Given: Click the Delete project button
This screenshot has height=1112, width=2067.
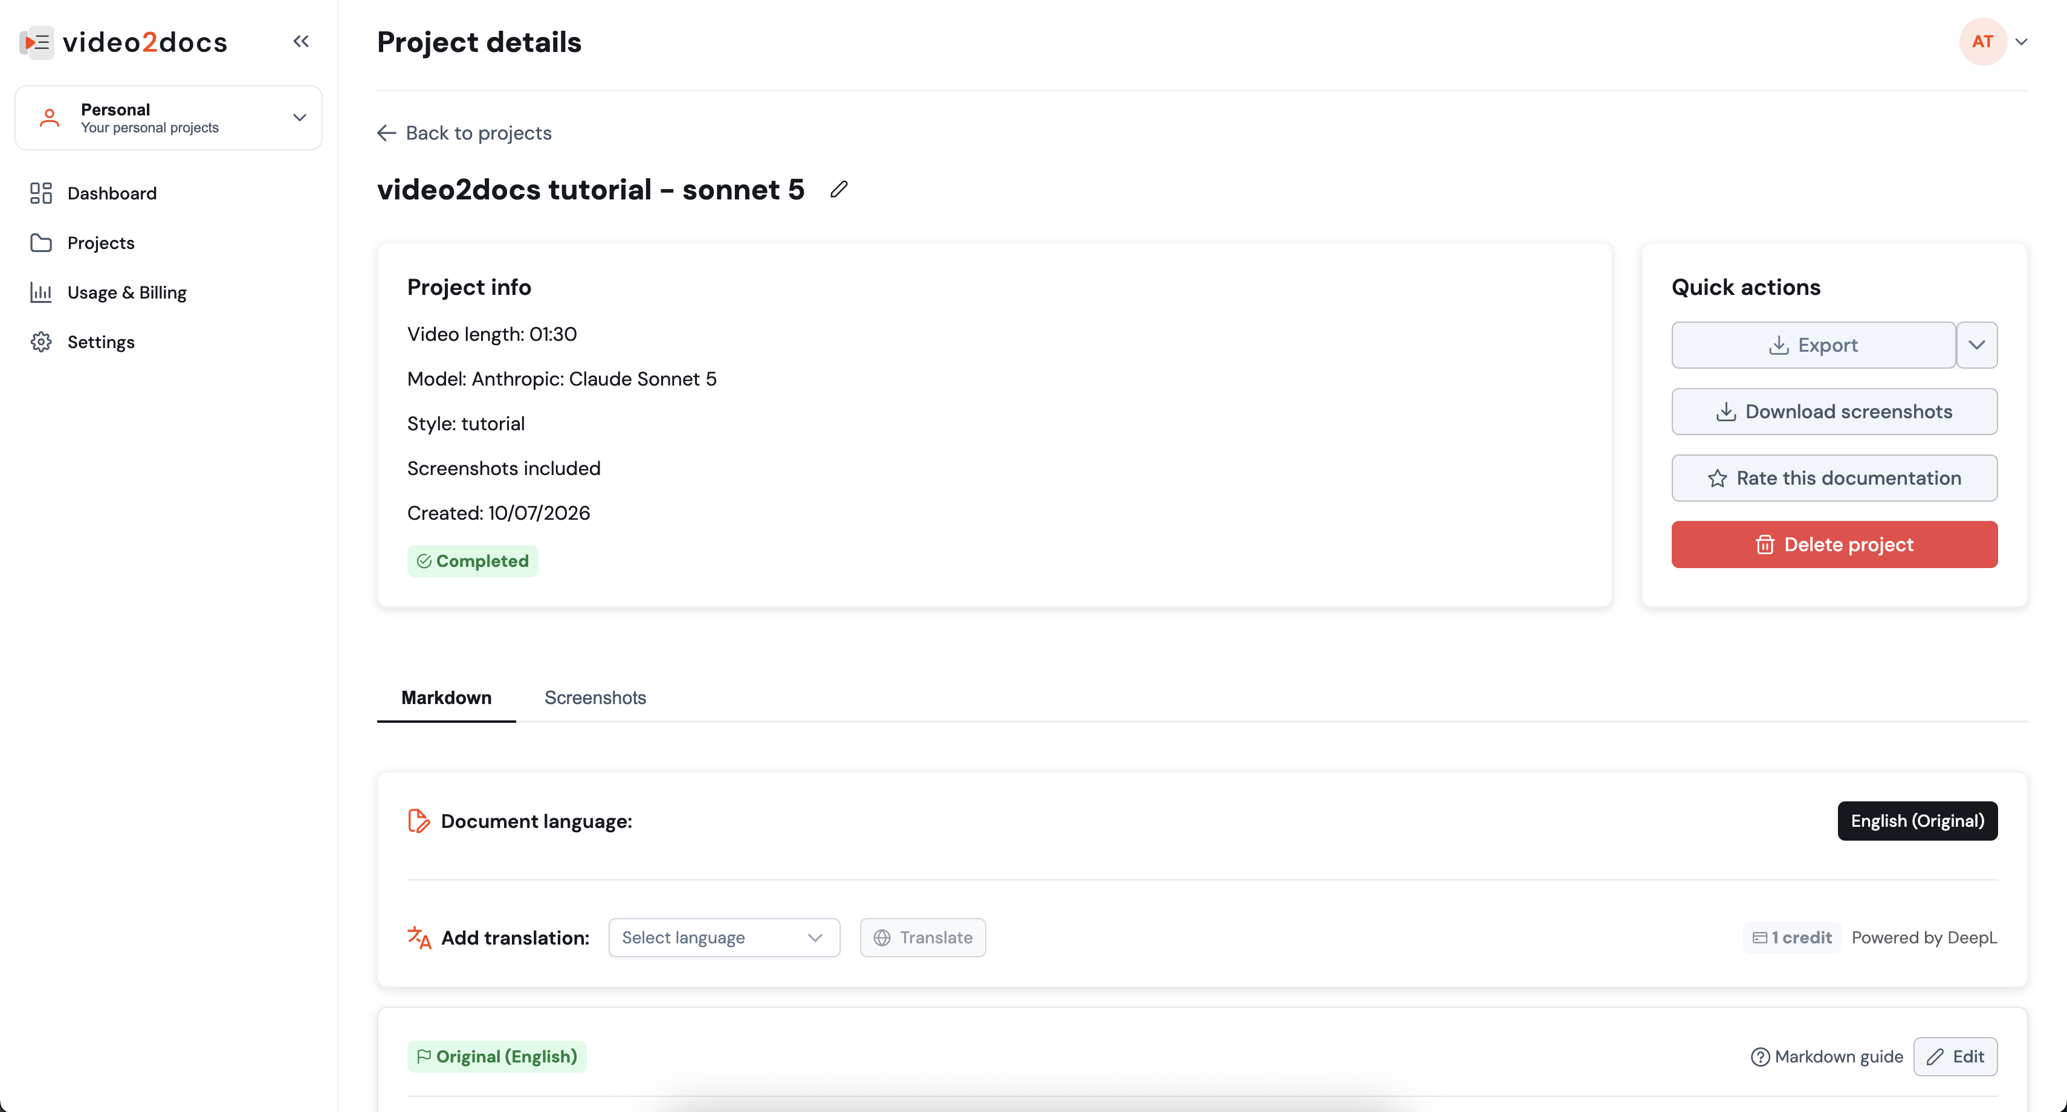Looking at the screenshot, I should click(x=1834, y=545).
